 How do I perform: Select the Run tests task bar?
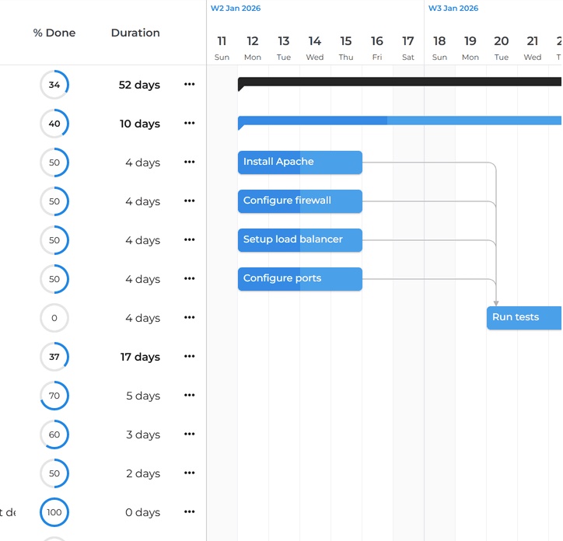524,318
